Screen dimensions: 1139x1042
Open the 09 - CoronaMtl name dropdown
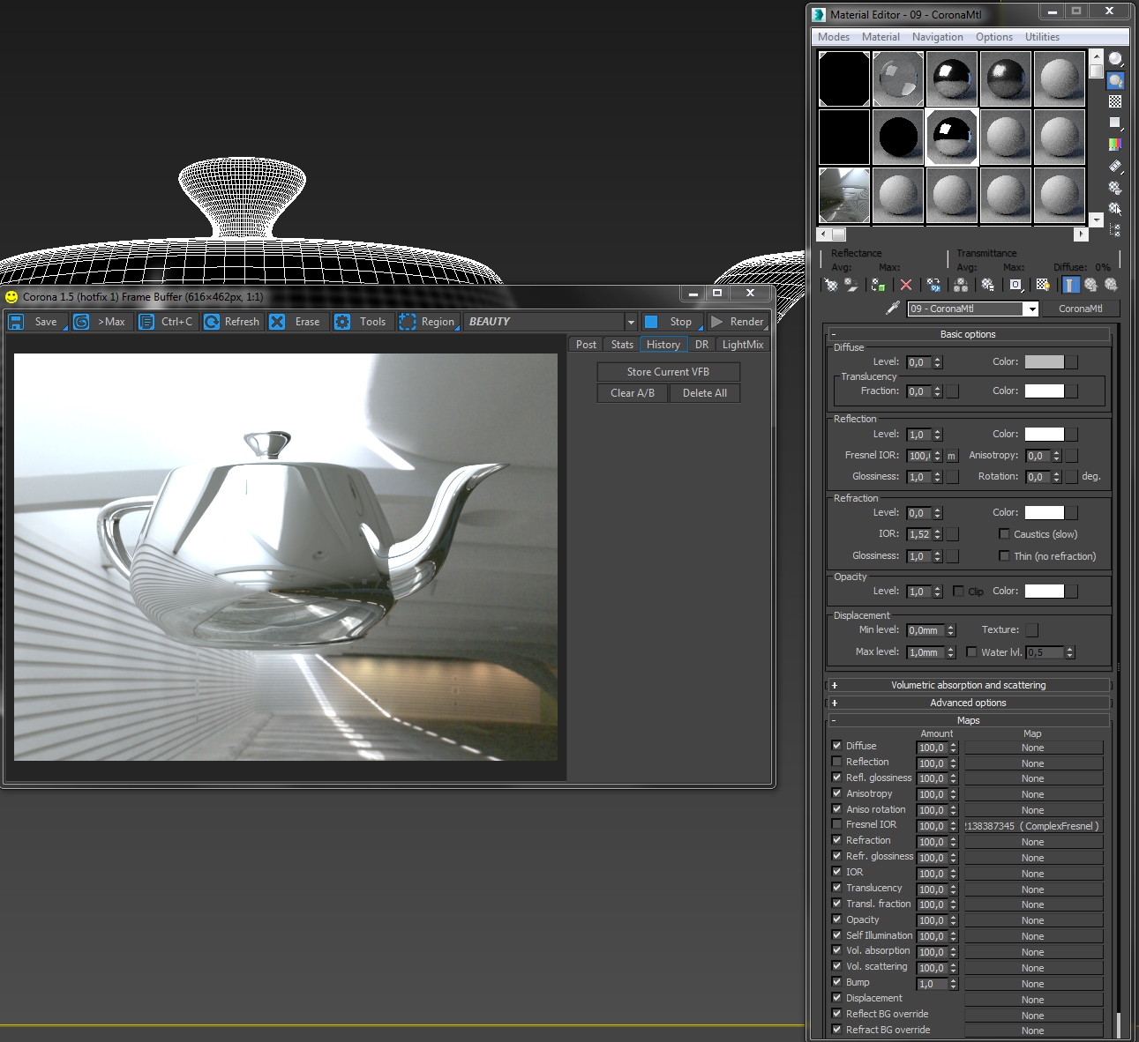point(1030,309)
